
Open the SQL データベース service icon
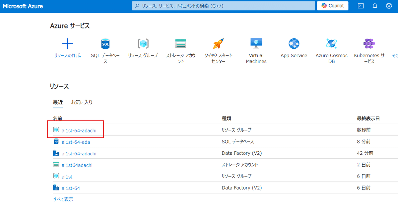(105, 43)
